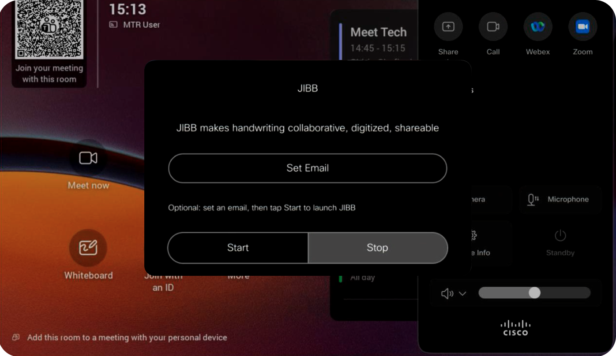Viewport: 616px width, 356px height.
Task: Click the speaker volume icon
Action: [x=447, y=293]
